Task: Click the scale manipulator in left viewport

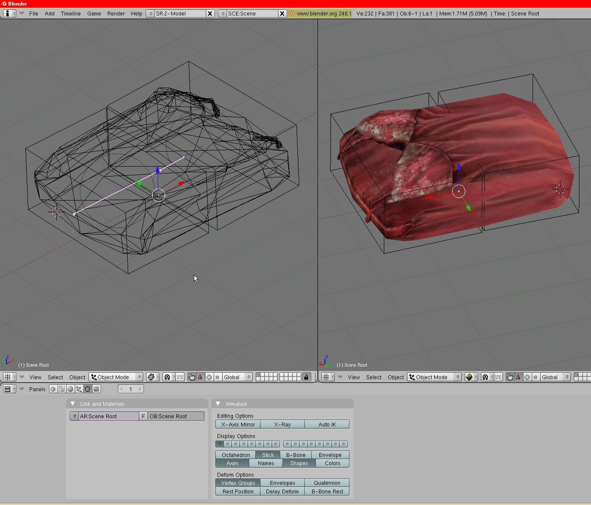Action: 217,377
